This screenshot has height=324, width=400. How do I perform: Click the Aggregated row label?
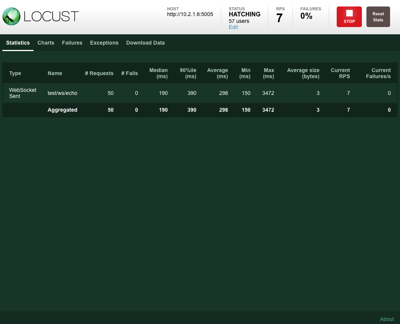[63, 110]
